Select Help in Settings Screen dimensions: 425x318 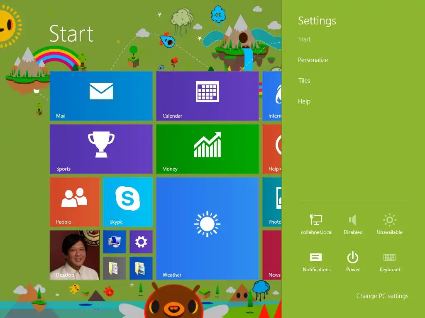point(304,101)
